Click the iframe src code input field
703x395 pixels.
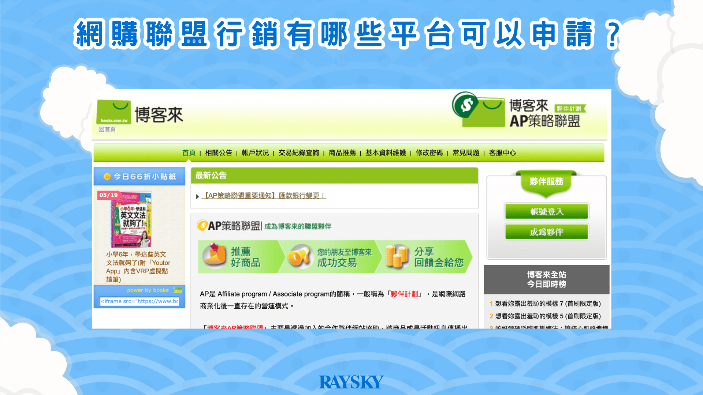click(x=140, y=301)
